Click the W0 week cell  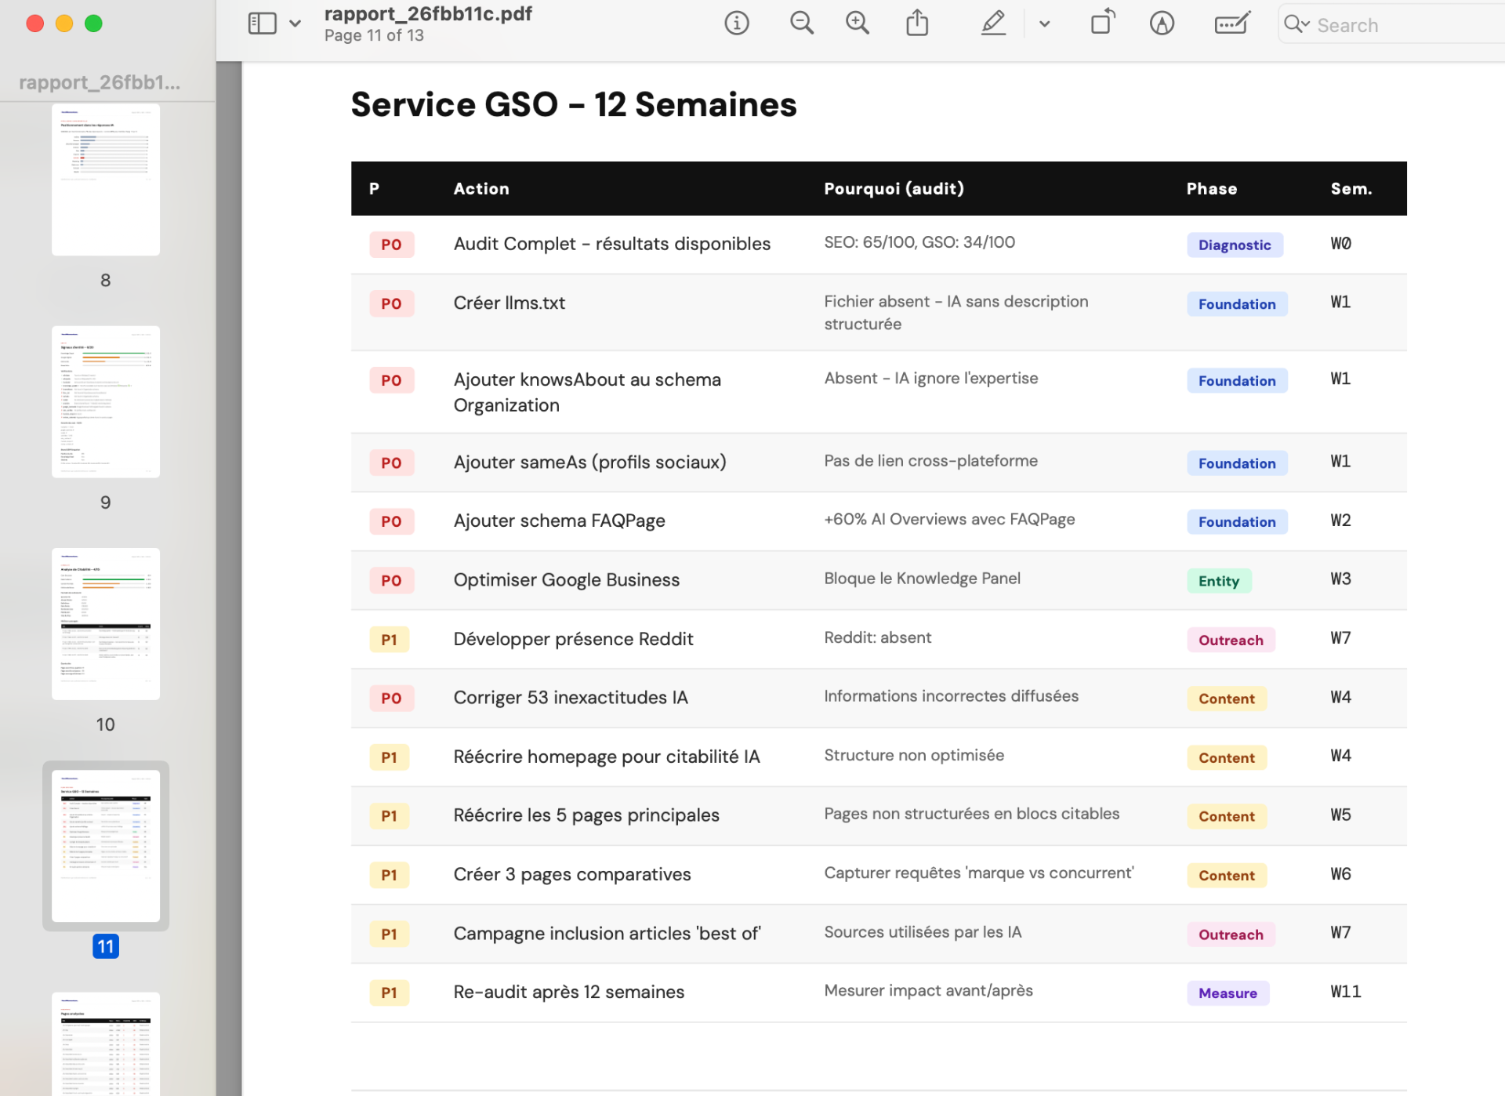[1340, 243]
